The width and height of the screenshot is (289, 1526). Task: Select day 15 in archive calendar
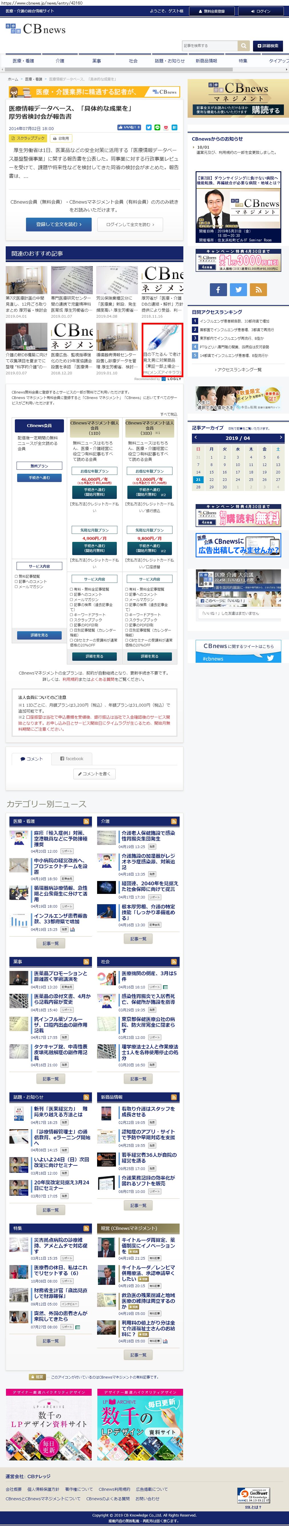(212, 472)
